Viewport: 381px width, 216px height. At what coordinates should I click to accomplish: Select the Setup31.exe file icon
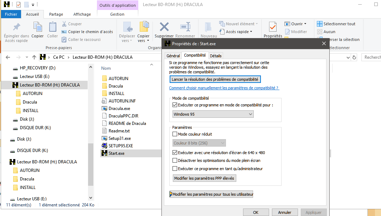point(104,138)
